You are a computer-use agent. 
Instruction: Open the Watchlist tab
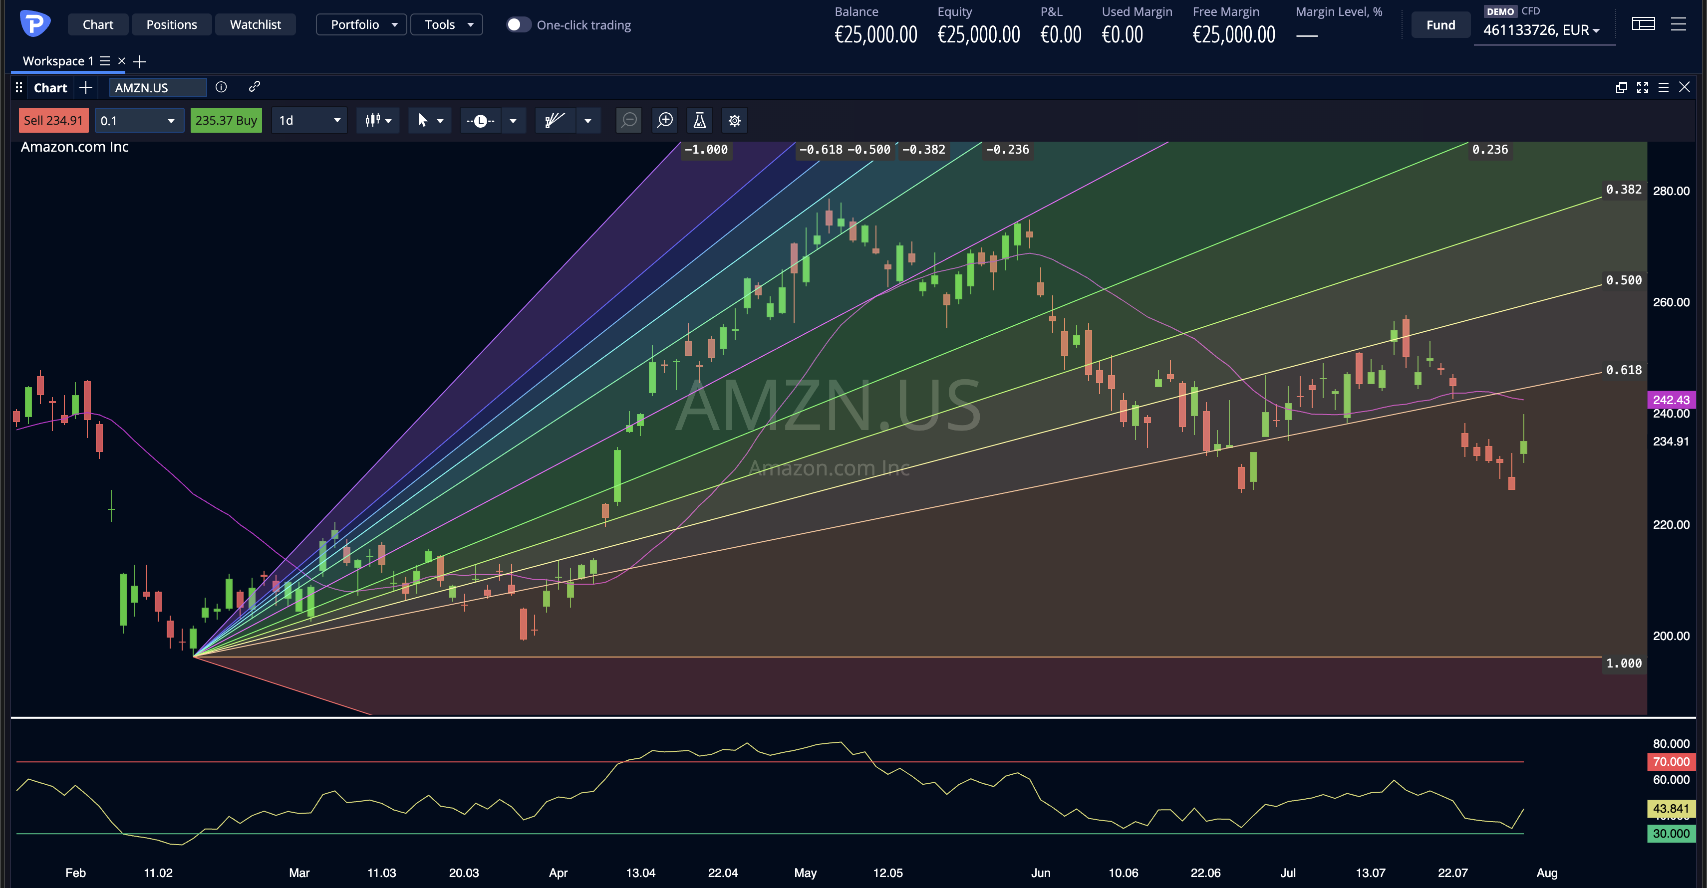pos(255,24)
